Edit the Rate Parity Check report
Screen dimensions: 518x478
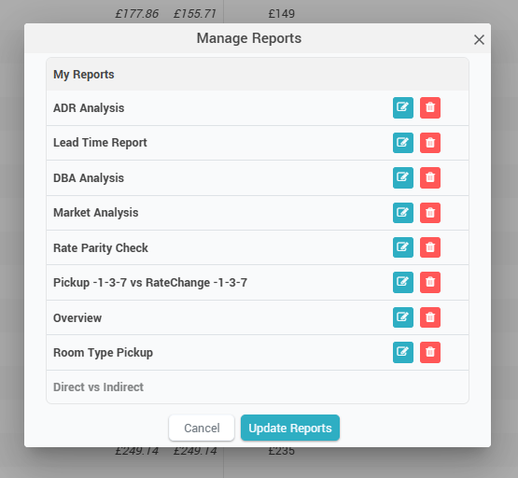(x=402, y=247)
